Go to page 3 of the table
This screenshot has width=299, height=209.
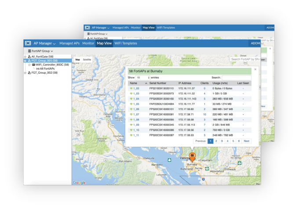coord(222,141)
